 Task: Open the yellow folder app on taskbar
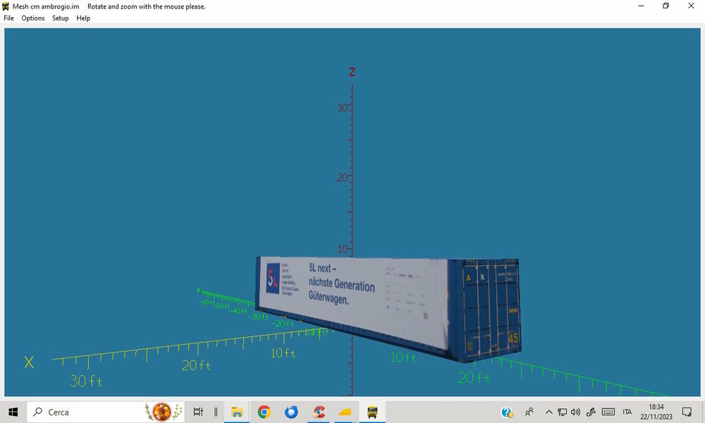click(x=345, y=412)
